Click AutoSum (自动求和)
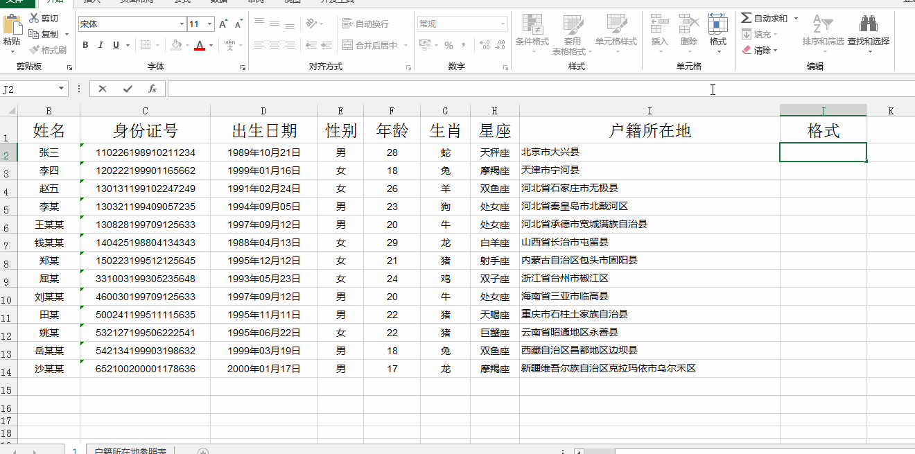915x454 pixels. 765,18
